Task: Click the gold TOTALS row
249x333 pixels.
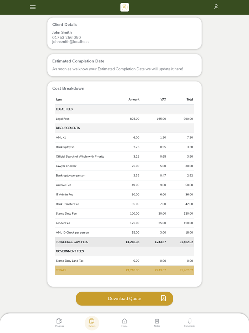Action: (124, 270)
